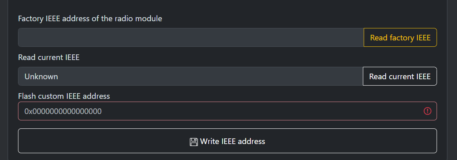Select the 'Unknown' text in current IEEE field

click(x=41, y=76)
